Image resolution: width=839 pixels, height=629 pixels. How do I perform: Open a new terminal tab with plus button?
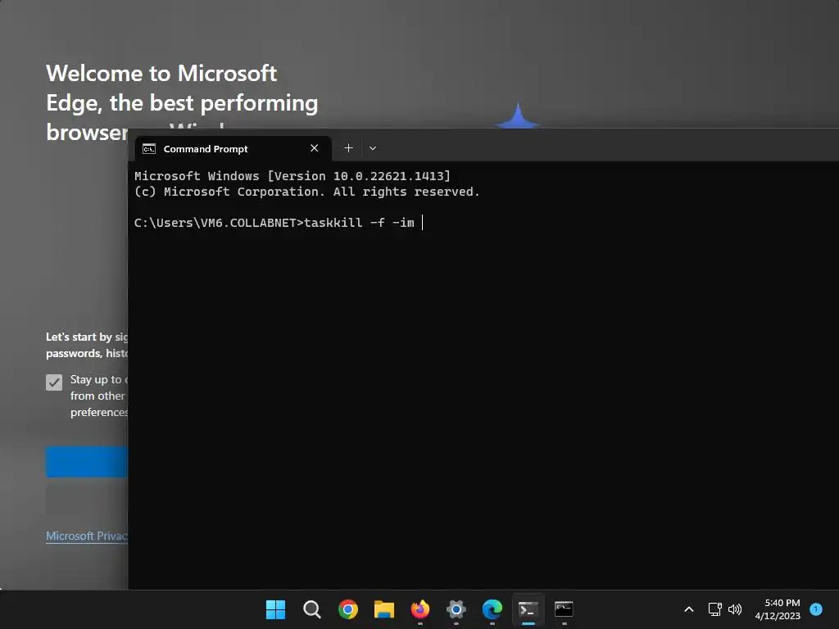point(348,148)
